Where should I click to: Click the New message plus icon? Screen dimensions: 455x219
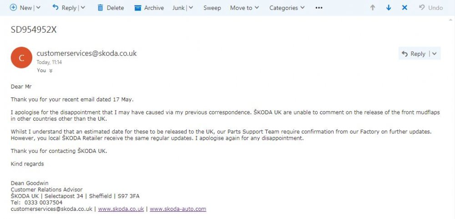tap(13, 8)
